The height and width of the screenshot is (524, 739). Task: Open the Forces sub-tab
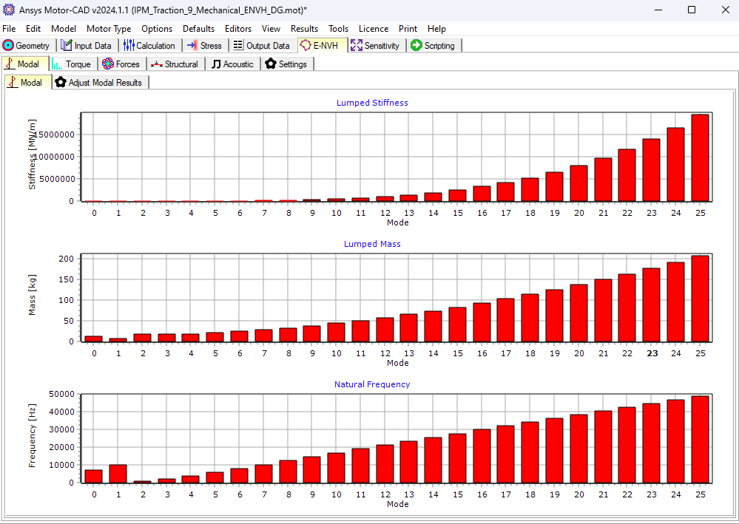click(122, 64)
